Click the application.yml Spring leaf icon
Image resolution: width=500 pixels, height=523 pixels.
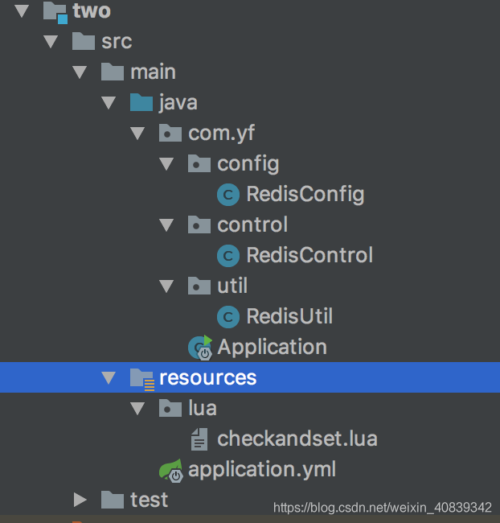pos(170,470)
